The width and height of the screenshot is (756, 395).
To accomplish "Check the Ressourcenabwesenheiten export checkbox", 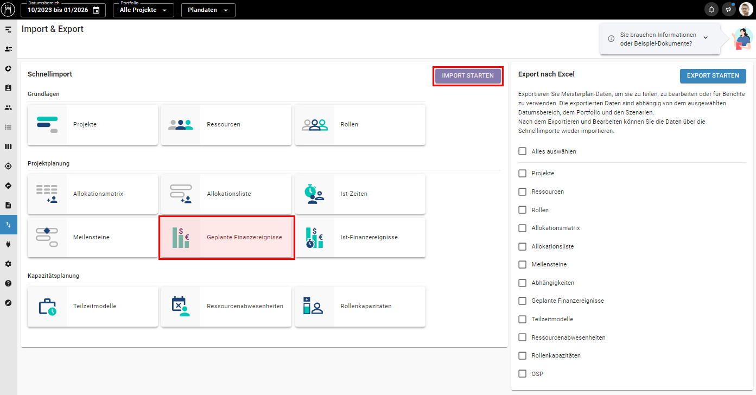I will [x=523, y=337].
